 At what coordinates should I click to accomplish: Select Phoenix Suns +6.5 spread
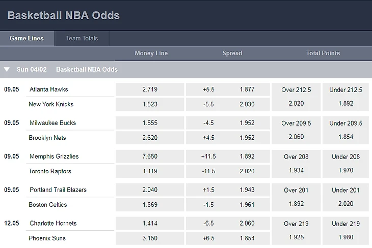(228, 238)
